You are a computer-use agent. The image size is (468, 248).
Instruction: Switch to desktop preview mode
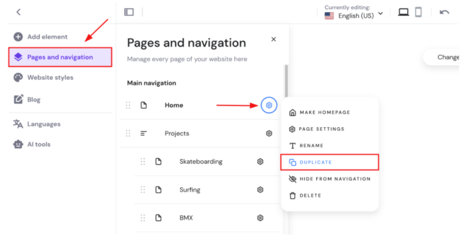[x=403, y=12]
